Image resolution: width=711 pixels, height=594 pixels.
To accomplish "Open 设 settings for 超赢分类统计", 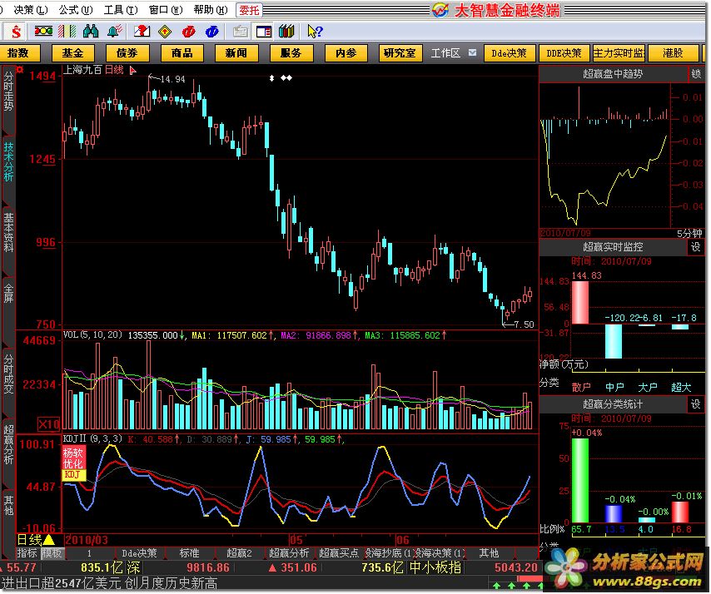I will pos(696,404).
